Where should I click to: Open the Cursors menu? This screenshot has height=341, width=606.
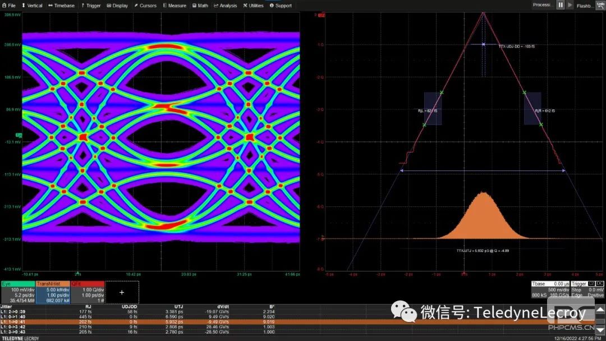coord(145,6)
